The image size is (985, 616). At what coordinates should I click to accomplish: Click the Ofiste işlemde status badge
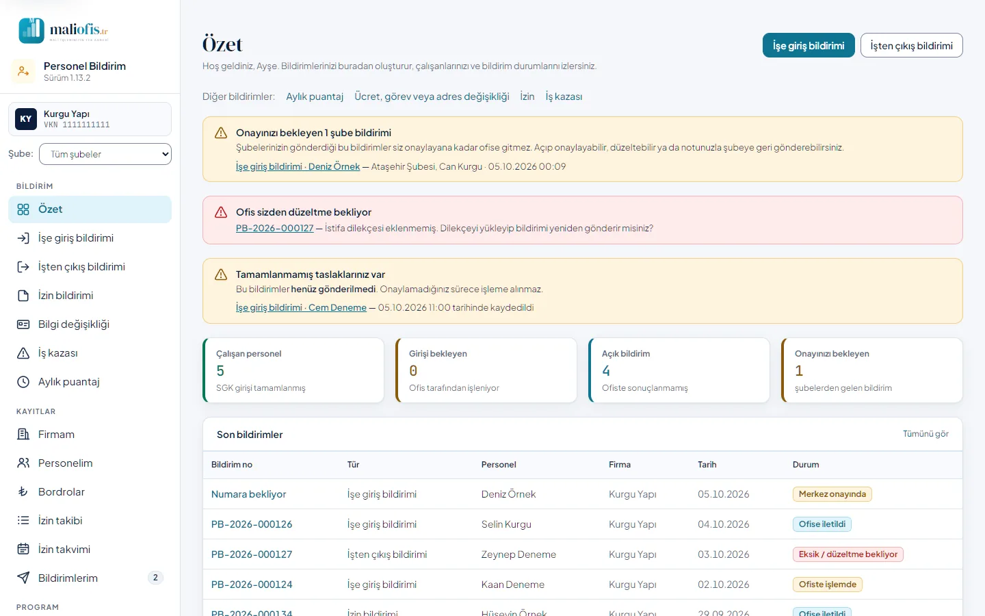tap(828, 585)
